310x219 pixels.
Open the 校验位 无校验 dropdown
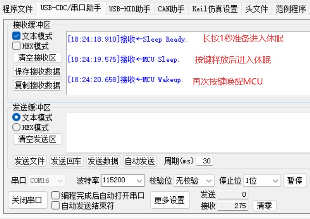point(194,180)
